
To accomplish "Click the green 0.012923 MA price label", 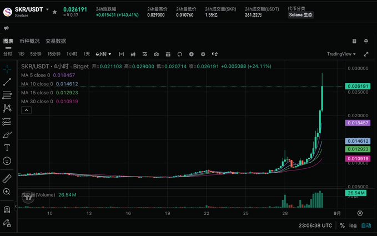I will [358, 149].
